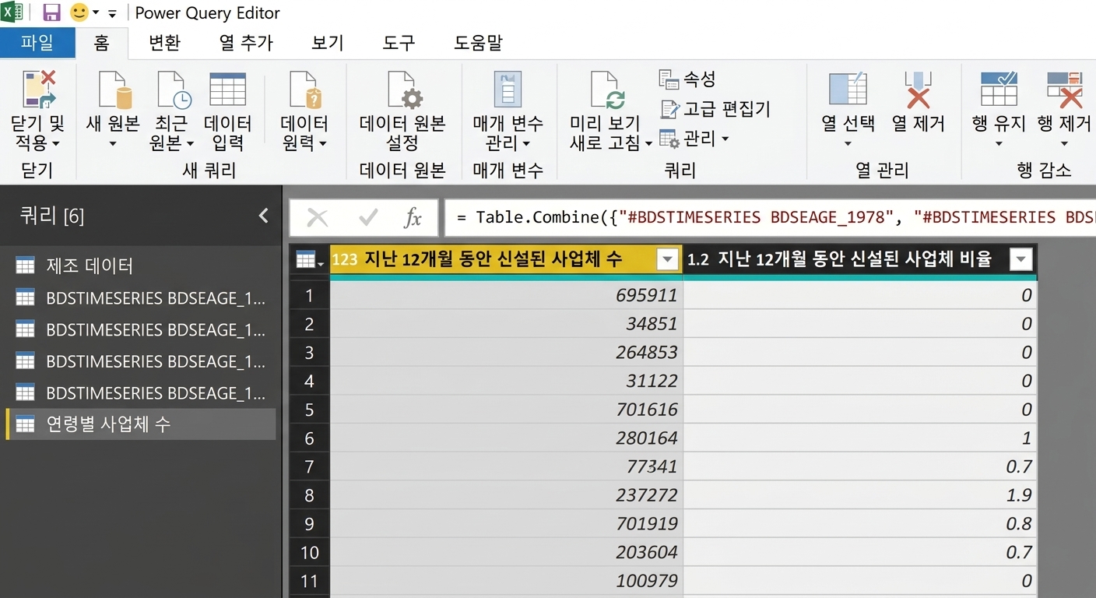Click the 행 유지 icon
The image size is (1096, 598).
click(999, 89)
